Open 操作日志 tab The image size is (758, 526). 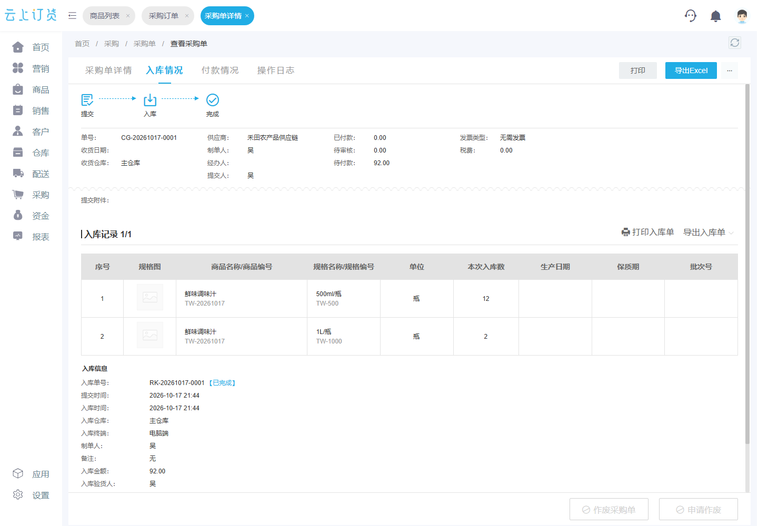(276, 70)
